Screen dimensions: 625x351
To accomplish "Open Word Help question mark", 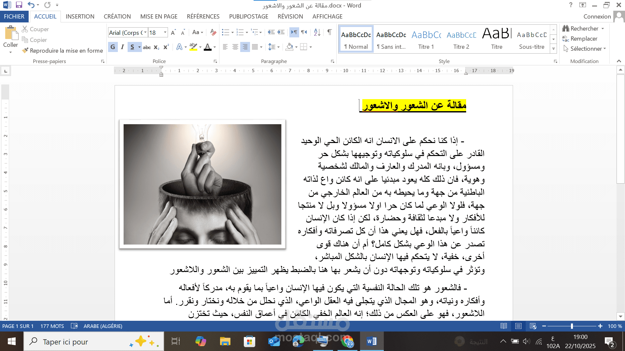I will coord(571,5).
